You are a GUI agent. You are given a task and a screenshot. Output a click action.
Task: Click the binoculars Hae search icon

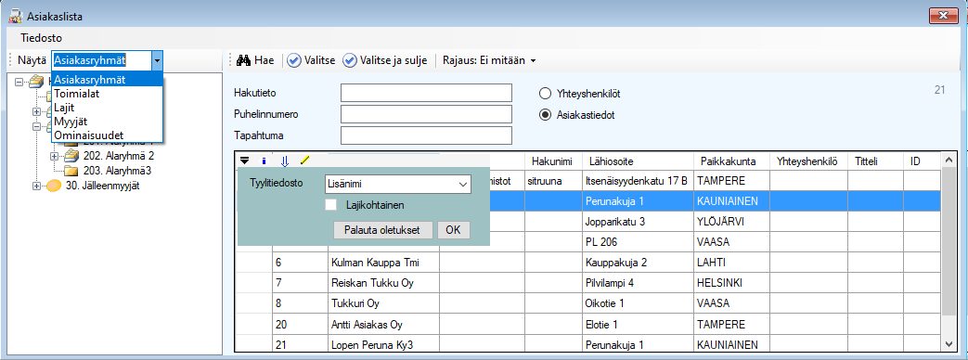[244, 60]
